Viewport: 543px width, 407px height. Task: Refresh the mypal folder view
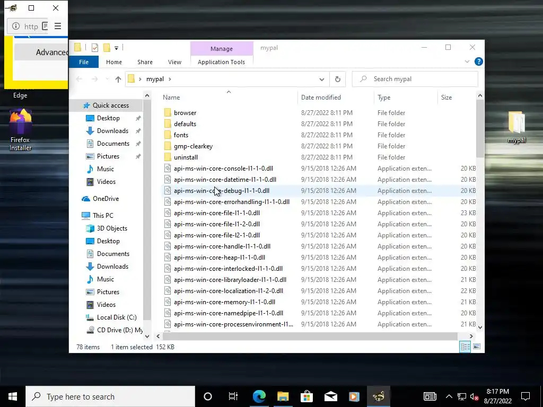click(x=338, y=79)
